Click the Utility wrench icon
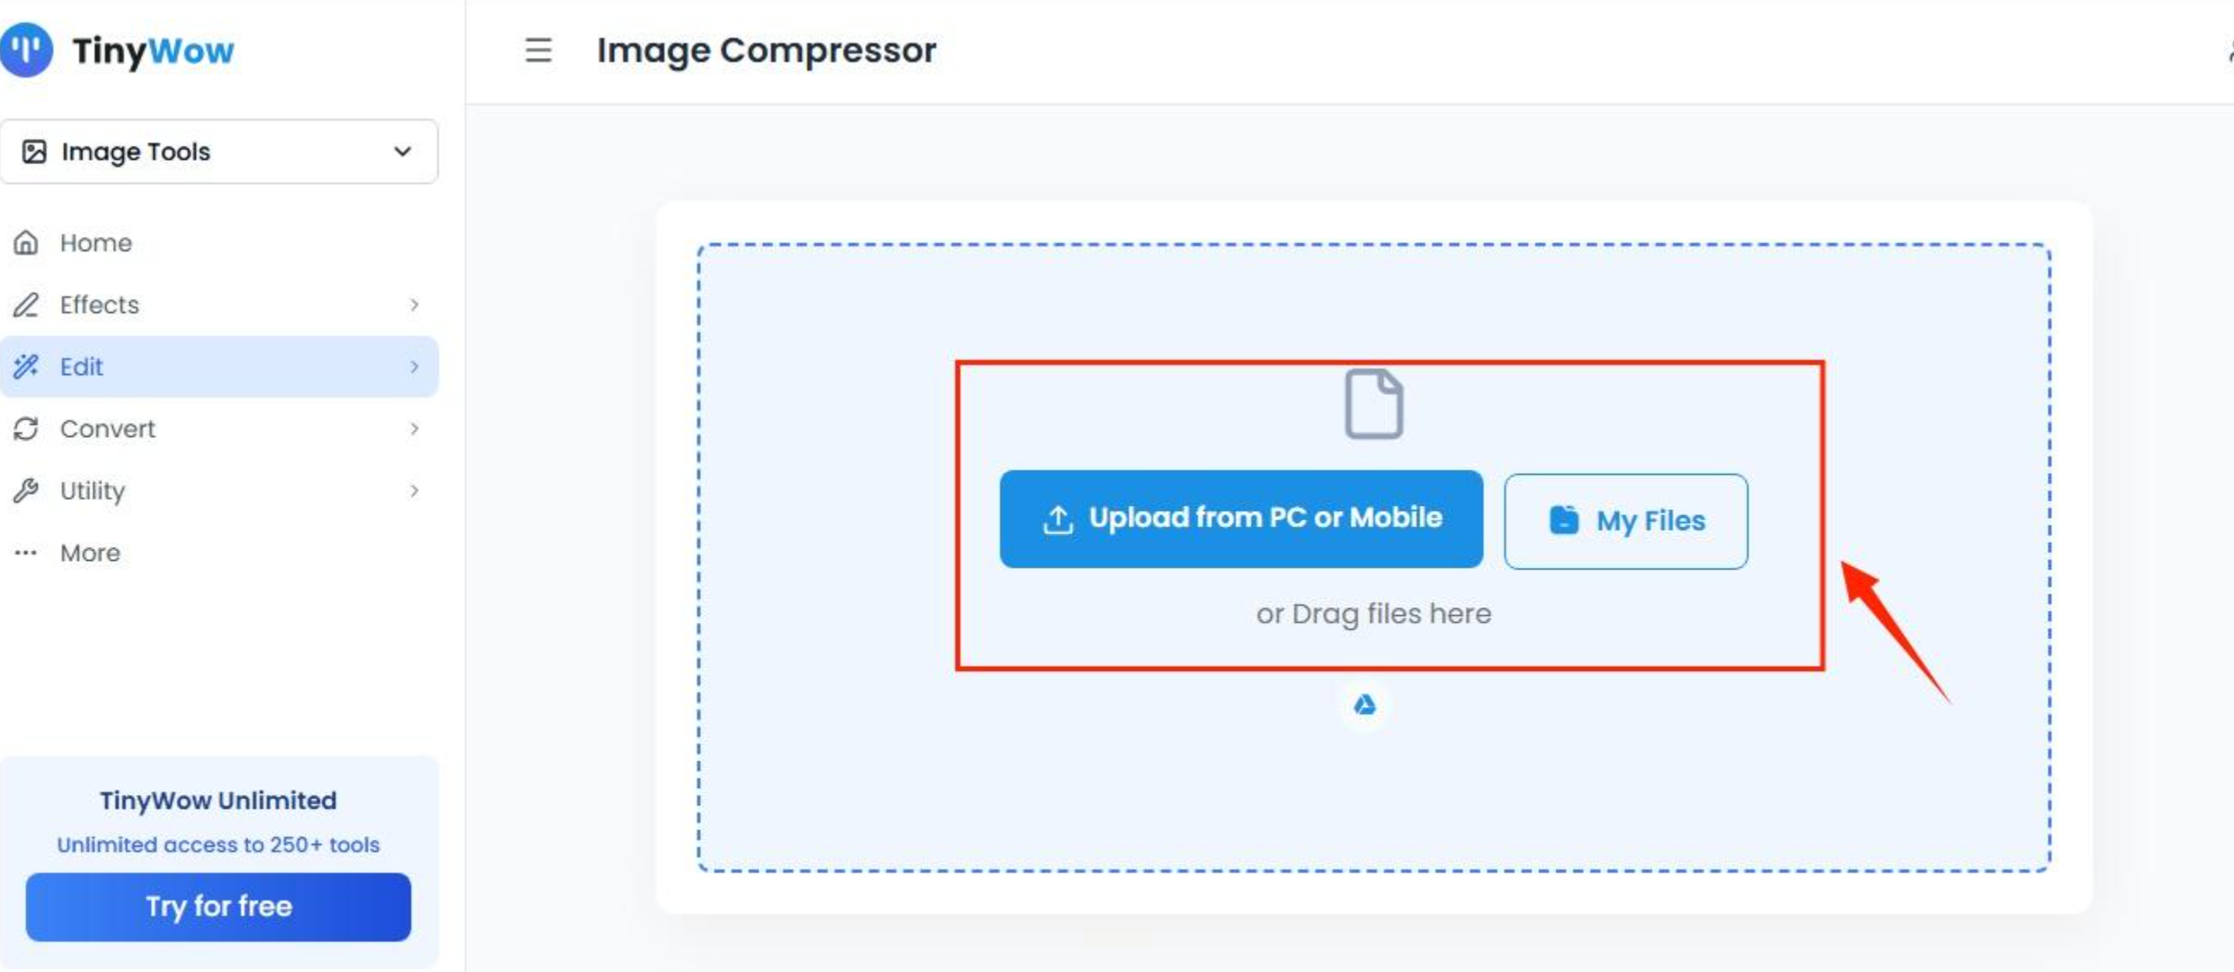The image size is (2234, 972). pyautogui.click(x=26, y=491)
